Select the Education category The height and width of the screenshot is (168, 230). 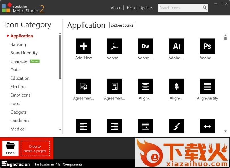click(20, 78)
